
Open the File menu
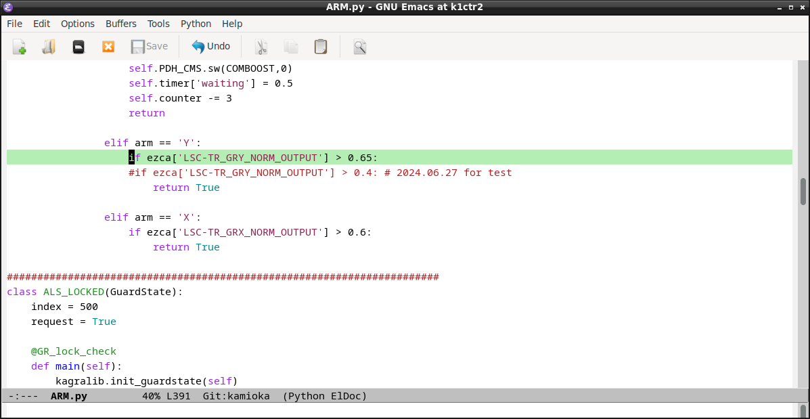click(x=14, y=24)
